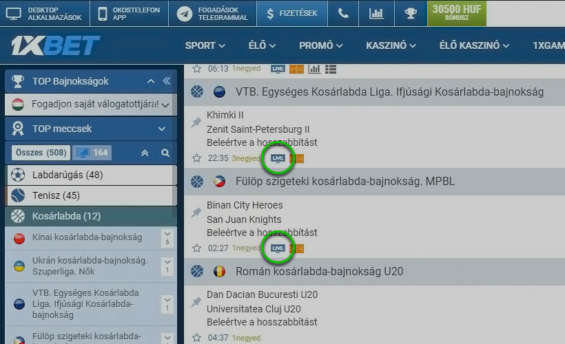Image resolution: width=565 pixels, height=344 pixels.
Task: Favorite the 02:27 Binan City match star
Action: 197,248
